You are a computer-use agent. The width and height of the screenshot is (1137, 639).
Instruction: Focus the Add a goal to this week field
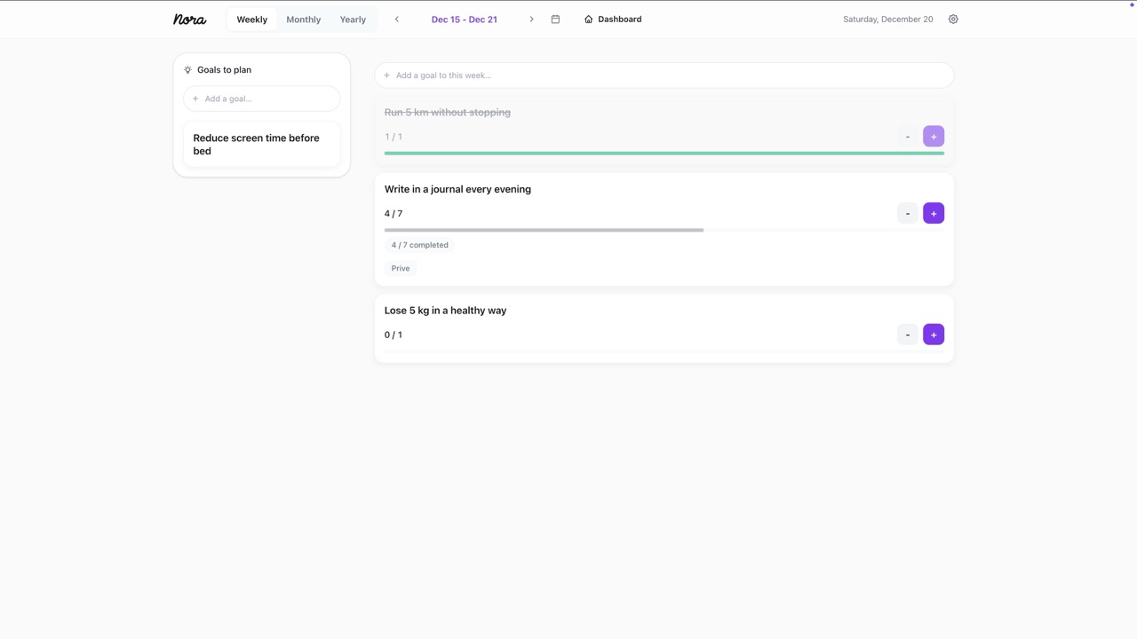pos(664,75)
